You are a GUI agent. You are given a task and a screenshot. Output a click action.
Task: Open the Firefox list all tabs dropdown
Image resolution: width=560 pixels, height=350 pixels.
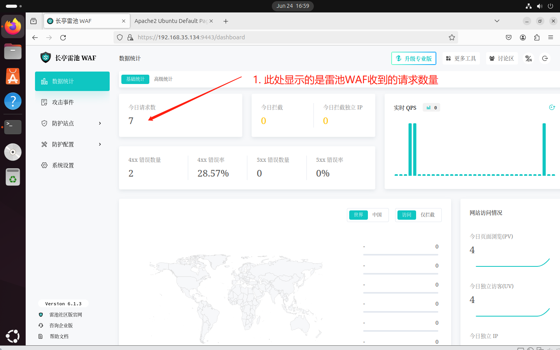497,21
